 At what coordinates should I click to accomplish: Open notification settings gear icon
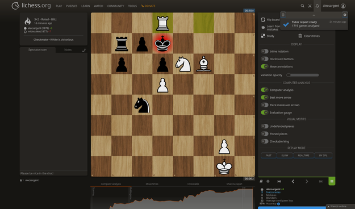[345, 15]
